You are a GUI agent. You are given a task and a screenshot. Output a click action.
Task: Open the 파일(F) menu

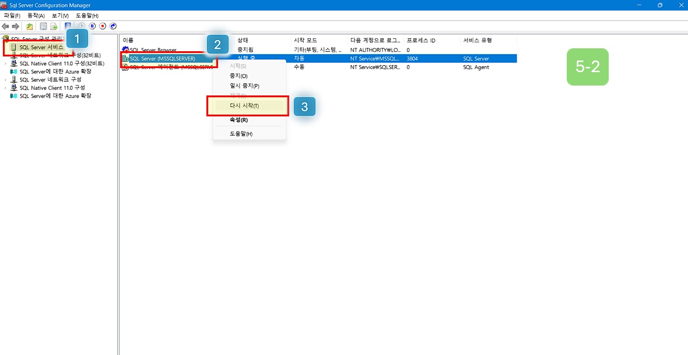pos(12,16)
